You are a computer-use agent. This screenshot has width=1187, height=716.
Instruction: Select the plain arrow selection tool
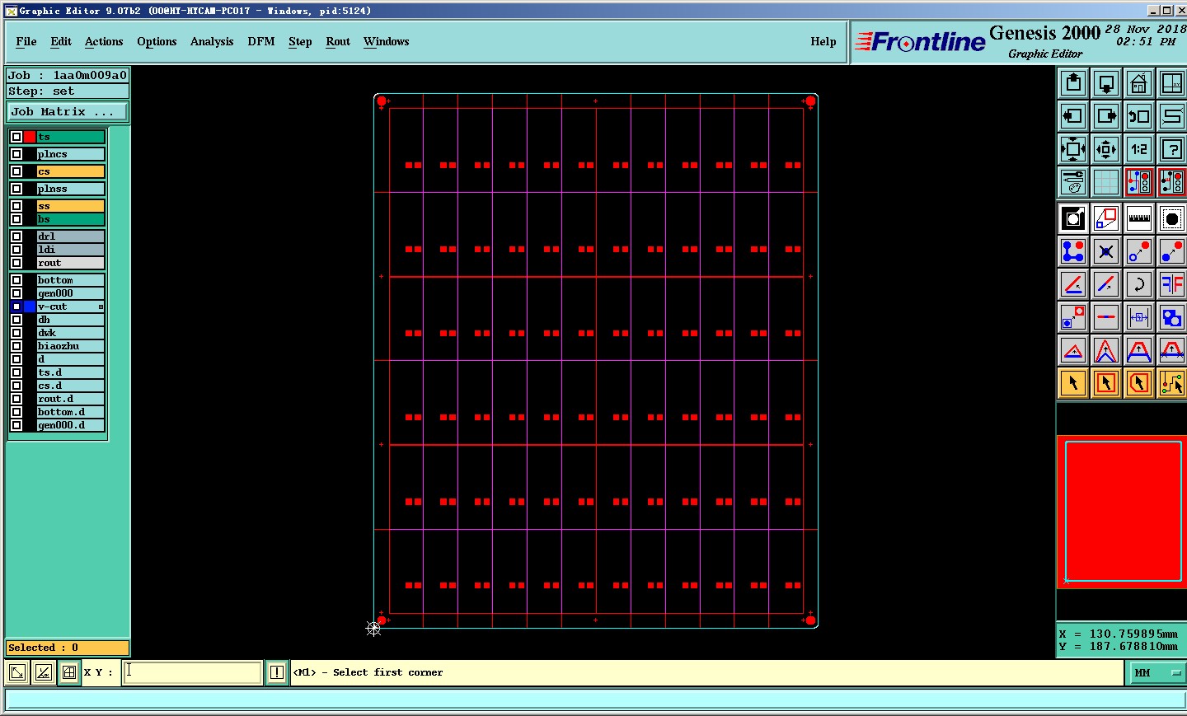click(x=1073, y=383)
